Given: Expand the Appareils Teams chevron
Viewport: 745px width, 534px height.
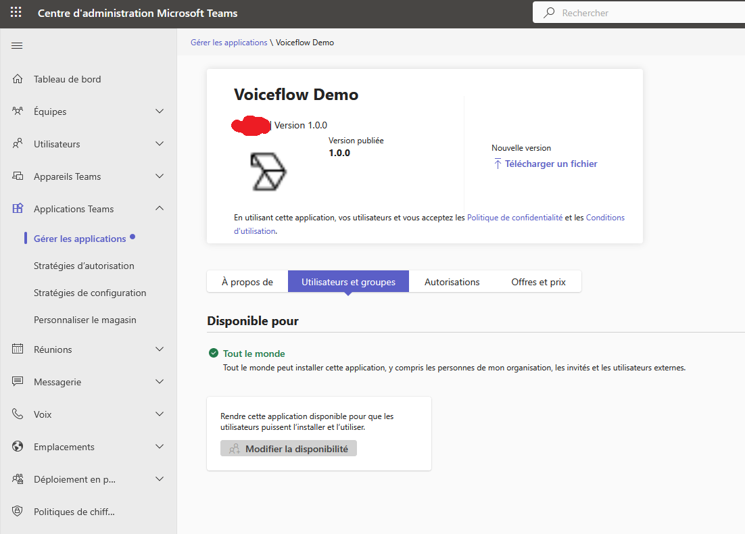Looking at the screenshot, I should click(x=160, y=176).
